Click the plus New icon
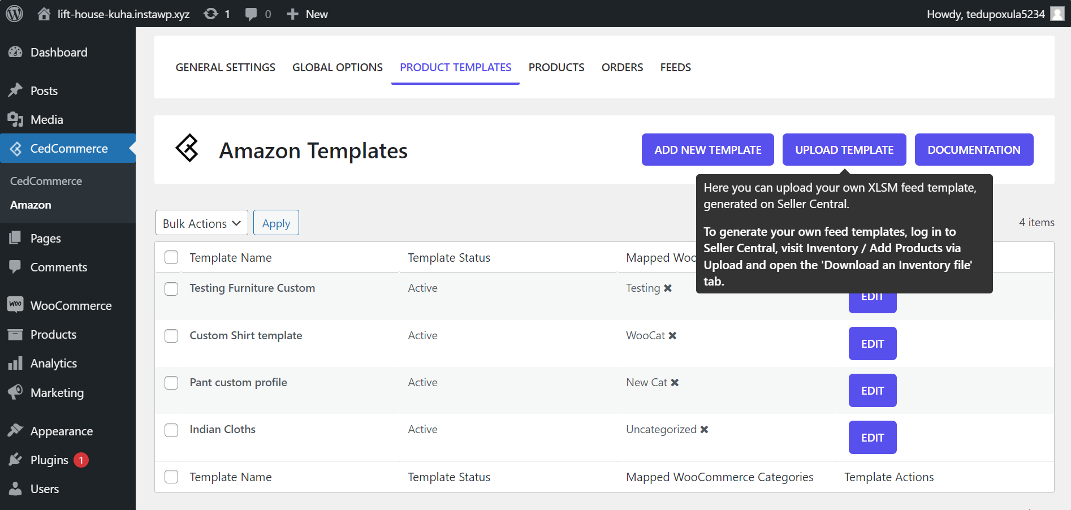The width and height of the screenshot is (1071, 510). click(x=292, y=14)
